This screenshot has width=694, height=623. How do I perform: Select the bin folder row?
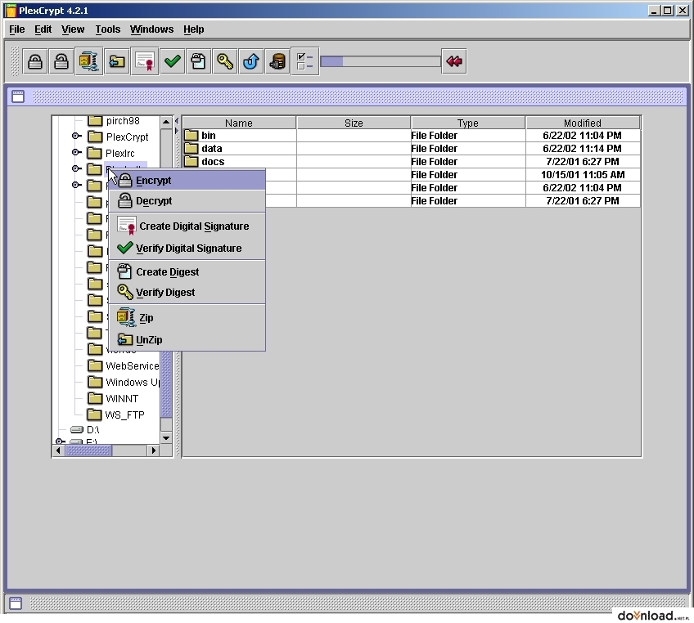click(411, 135)
